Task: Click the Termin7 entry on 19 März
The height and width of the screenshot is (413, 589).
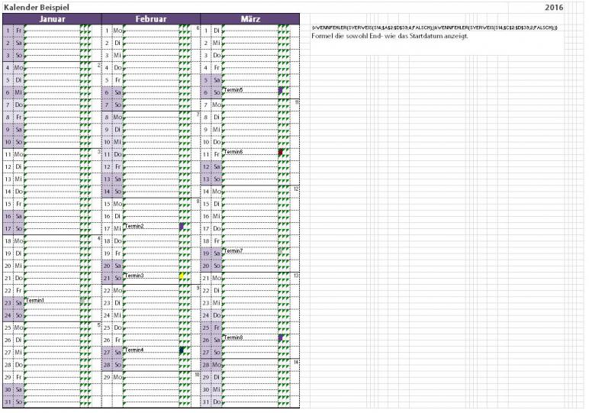Action: pyautogui.click(x=233, y=250)
